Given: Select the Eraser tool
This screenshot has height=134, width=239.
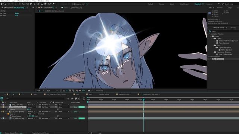Looking at the screenshot, I should tap(46, 4).
